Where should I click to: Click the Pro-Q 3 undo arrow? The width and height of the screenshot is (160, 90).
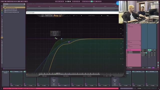coord(67,15)
